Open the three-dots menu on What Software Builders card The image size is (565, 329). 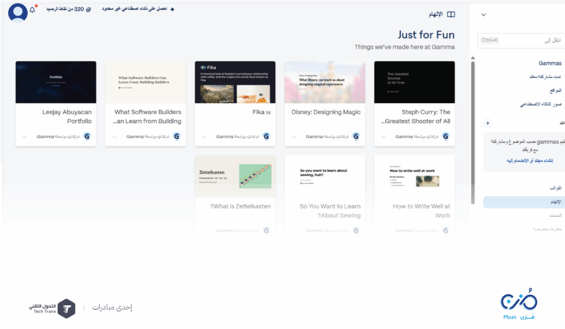pos(115,137)
